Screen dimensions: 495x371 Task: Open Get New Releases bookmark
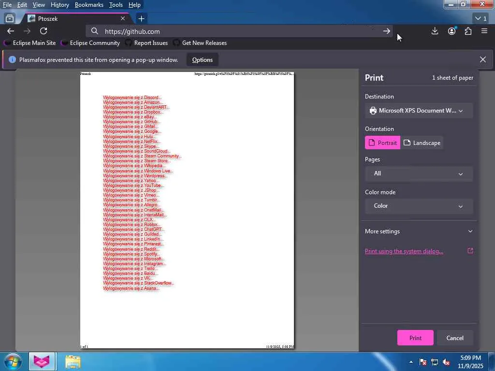point(200,43)
